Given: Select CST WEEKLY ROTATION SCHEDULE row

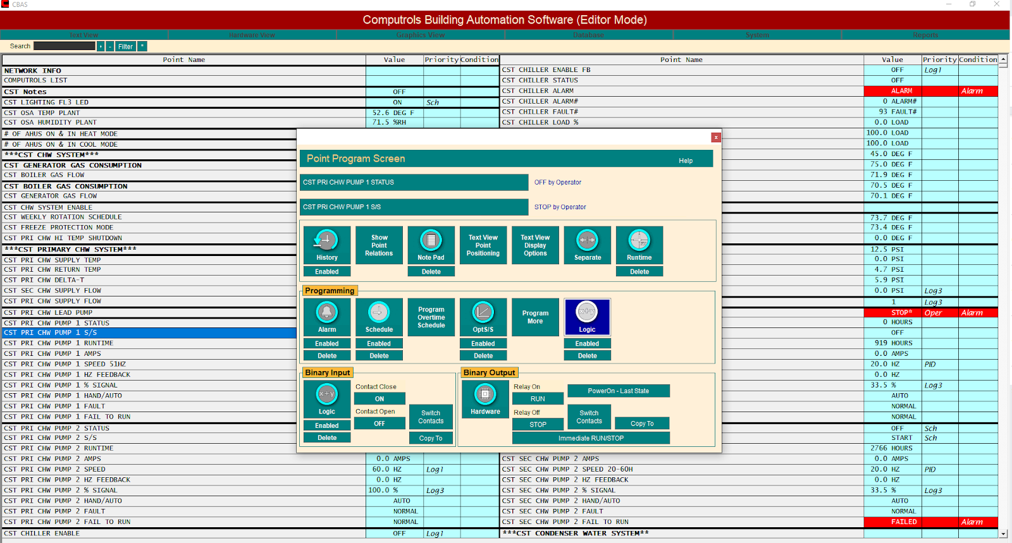Looking at the screenshot, I should (149, 217).
